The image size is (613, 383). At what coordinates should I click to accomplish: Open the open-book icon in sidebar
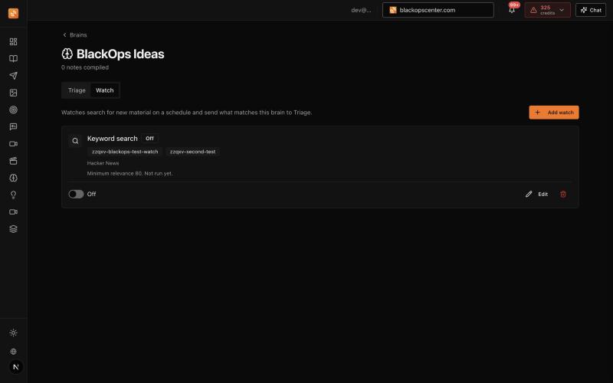click(13, 59)
